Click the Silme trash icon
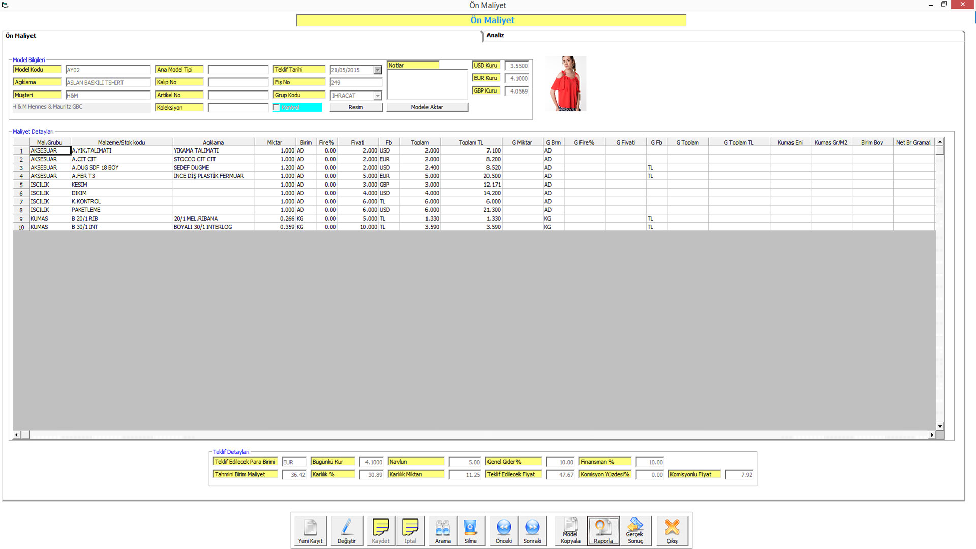Screen dimensions: 976x549 point(471,531)
